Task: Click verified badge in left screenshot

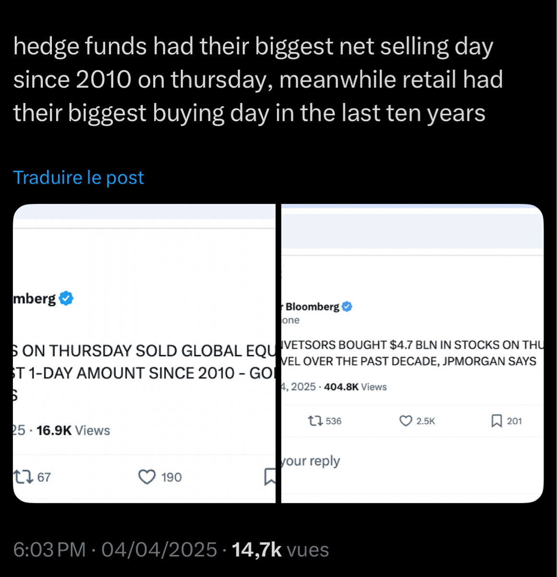Action: [x=66, y=299]
